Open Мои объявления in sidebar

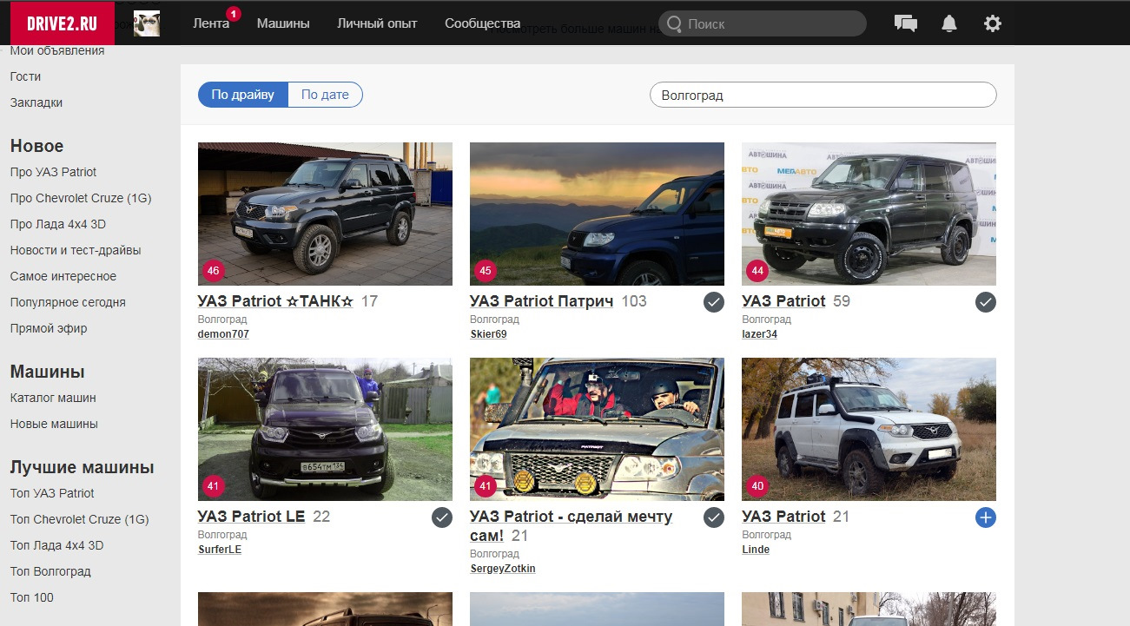(x=57, y=50)
